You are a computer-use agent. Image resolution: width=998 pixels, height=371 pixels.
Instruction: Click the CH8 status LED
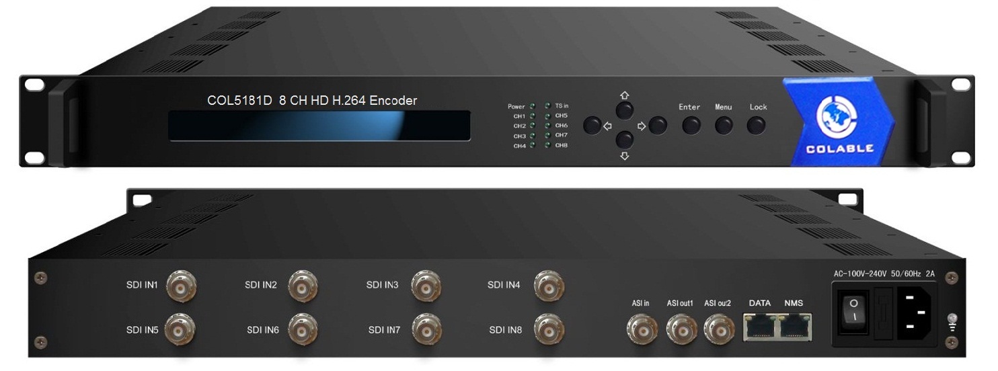pos(548,145)
